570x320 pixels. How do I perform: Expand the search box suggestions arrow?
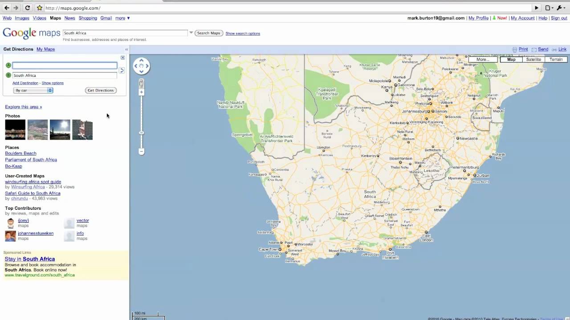191,33
